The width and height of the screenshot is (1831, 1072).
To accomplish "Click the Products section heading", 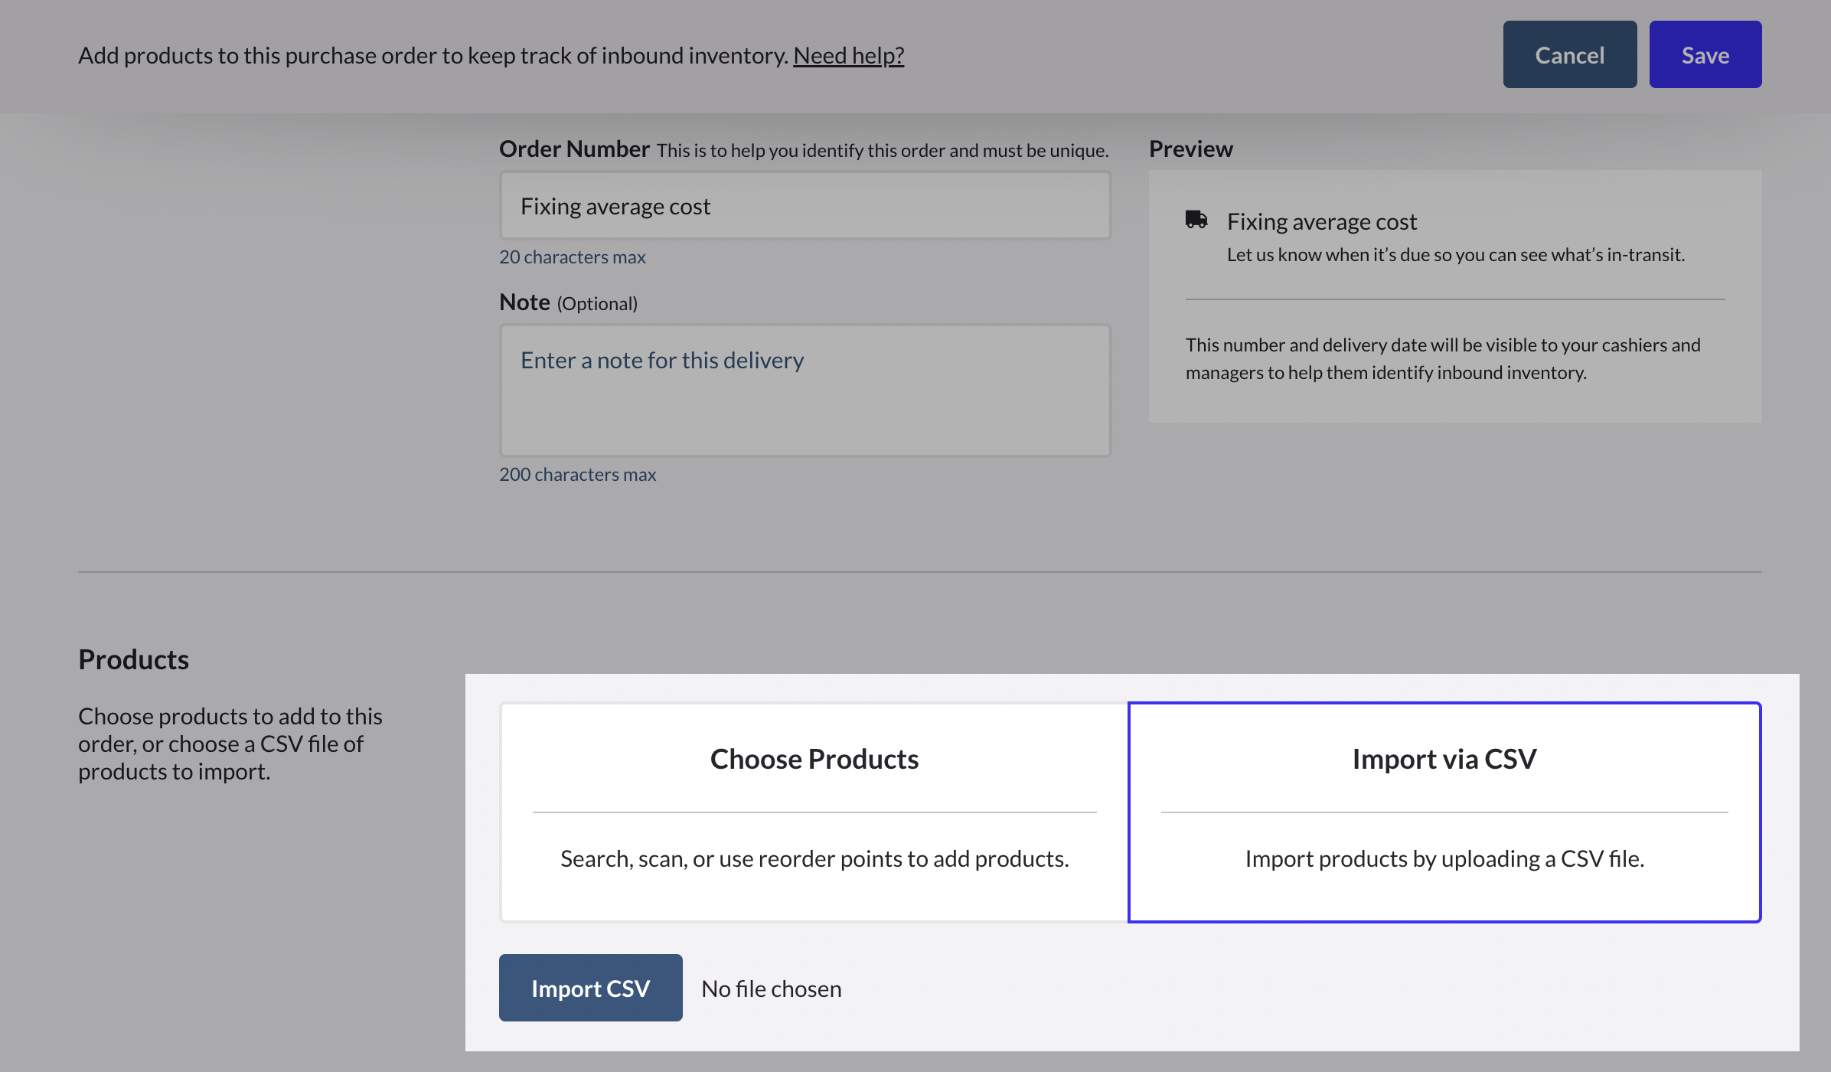I will (x=133, y=659).
